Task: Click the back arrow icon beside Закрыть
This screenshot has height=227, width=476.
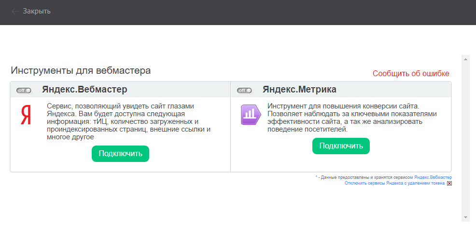Action: click(x=15, y=11)
